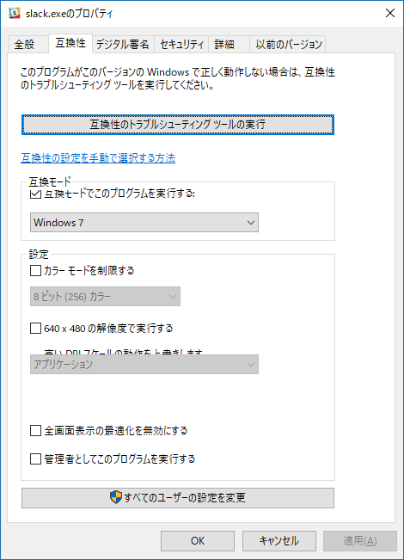This screenshot has height=560, width=404.
Task: Run 互換性のトラブルシューティングツールの実行 button
Action: click(x=178, y=125)
